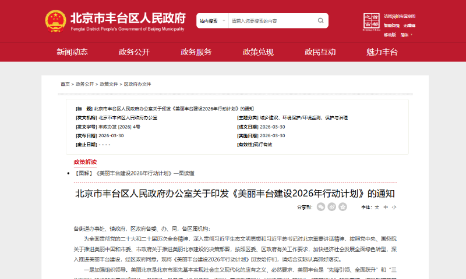Set font size to 中 (medium)
This screenshot has width=466, height=279.
pyautogui.click(x=385, y=207)
